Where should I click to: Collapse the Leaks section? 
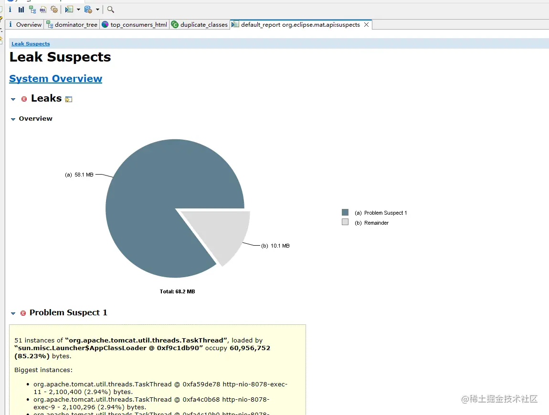pos(13,99)
